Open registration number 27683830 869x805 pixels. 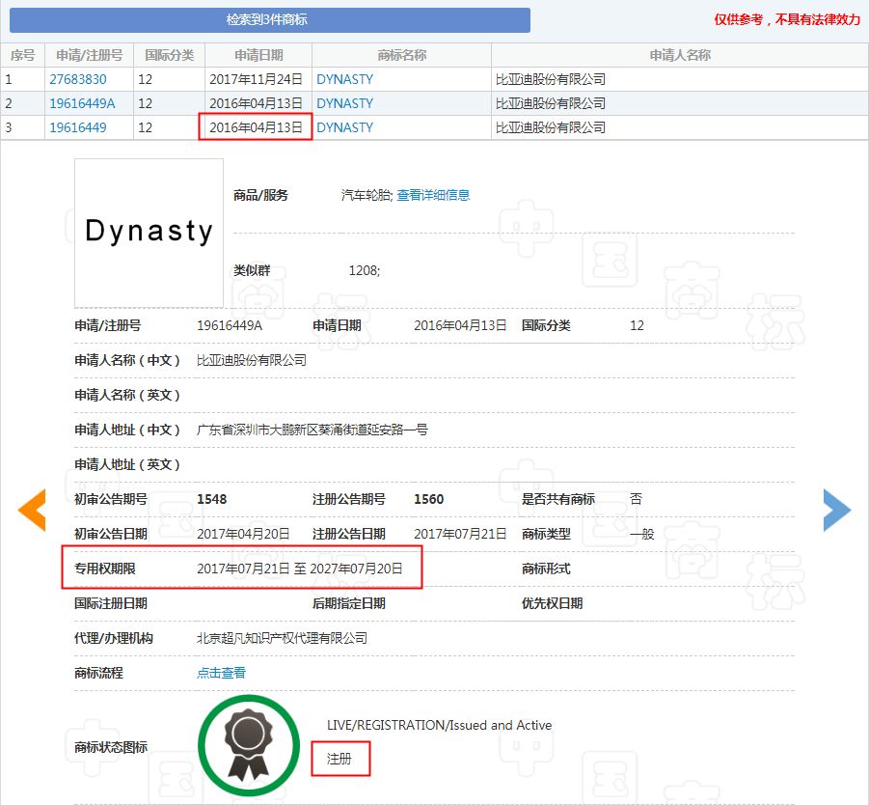pyautogui.click(x=78, y=79)
